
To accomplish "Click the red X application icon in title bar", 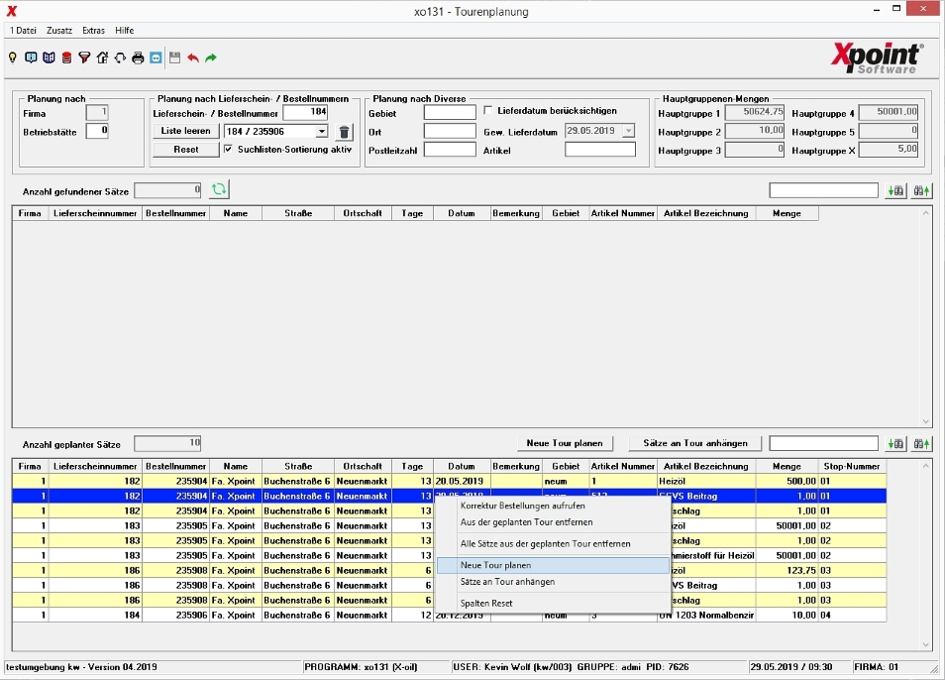I will coord(12,12).
